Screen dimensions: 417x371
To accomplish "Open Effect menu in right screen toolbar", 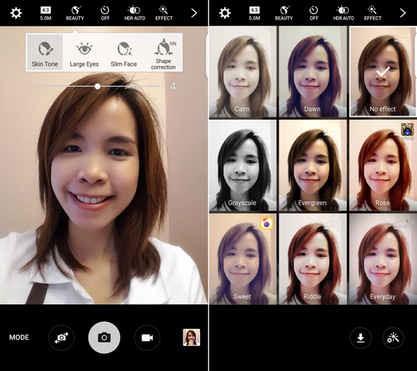I will click(373, 13).
